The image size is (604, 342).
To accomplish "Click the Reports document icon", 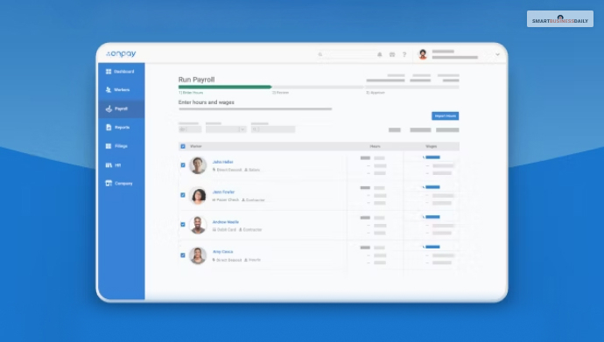I will tap(109, 128).
